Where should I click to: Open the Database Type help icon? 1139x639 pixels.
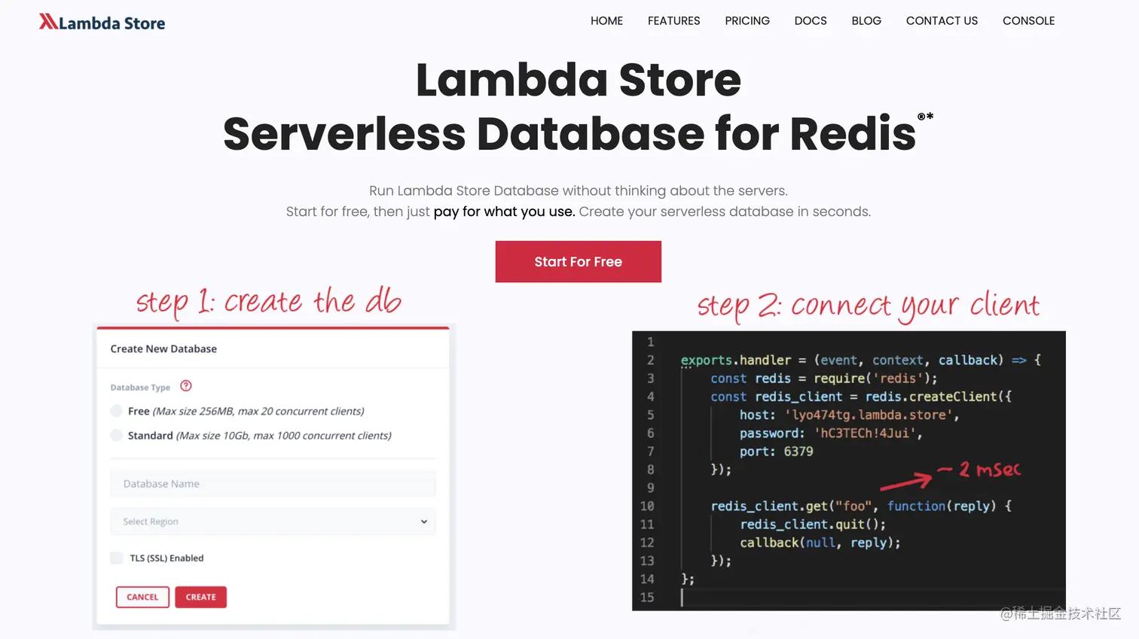tap(186, 386)
